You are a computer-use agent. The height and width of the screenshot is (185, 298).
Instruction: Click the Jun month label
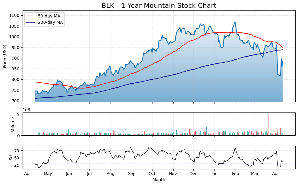tap(69, 174)
